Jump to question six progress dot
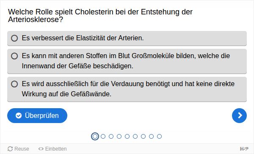 tap(135, 136)
